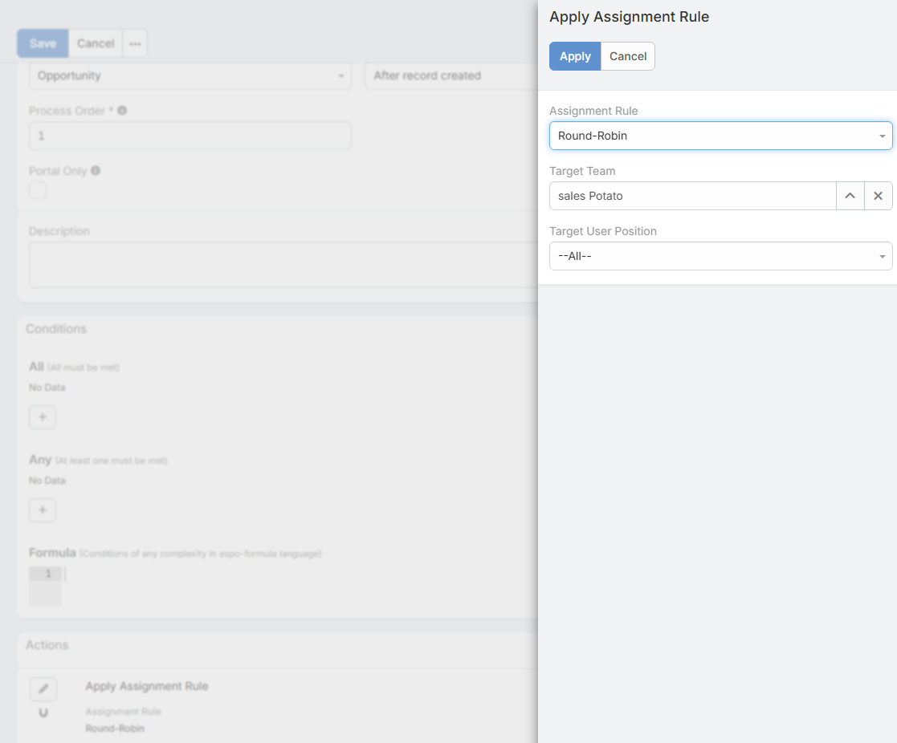Toggle the Portal Only checkbox

tap(38, 190)
